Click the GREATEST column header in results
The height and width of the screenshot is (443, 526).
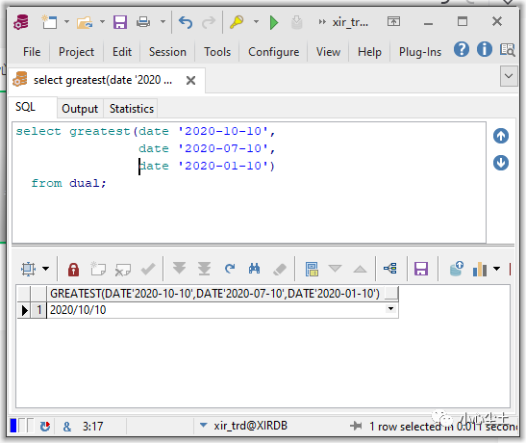pos(214,293)
